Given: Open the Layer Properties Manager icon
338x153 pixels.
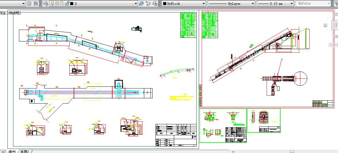Looking at the screenshot, I should (x=46, y=4).
